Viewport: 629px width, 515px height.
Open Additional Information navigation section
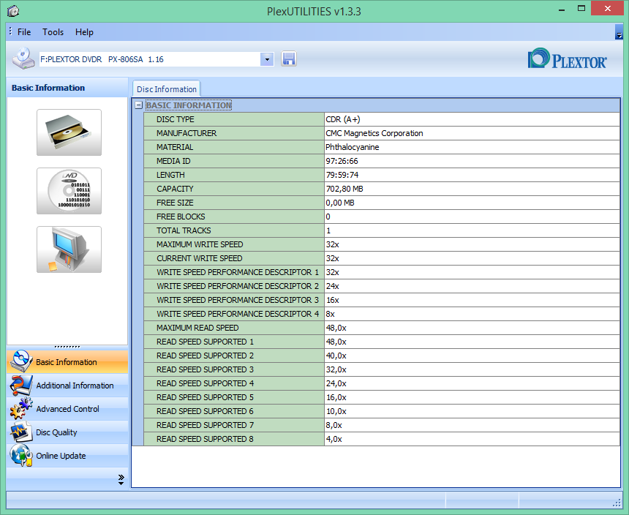pos(67,386)
